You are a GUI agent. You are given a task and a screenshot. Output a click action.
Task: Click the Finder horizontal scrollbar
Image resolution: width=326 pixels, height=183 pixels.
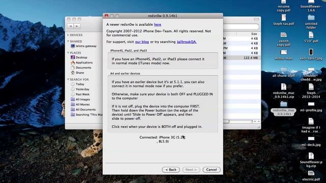[238, 121]
